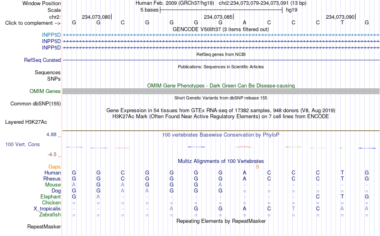Open the 'OMIM Gene Phenotypes' track title

pyautogui.click(x=221, y=86)
